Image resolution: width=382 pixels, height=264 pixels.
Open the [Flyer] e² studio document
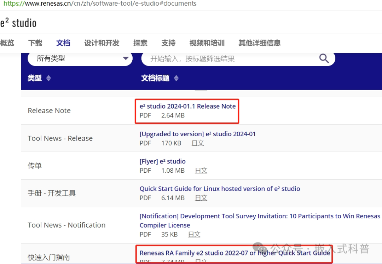click(162, 161)
